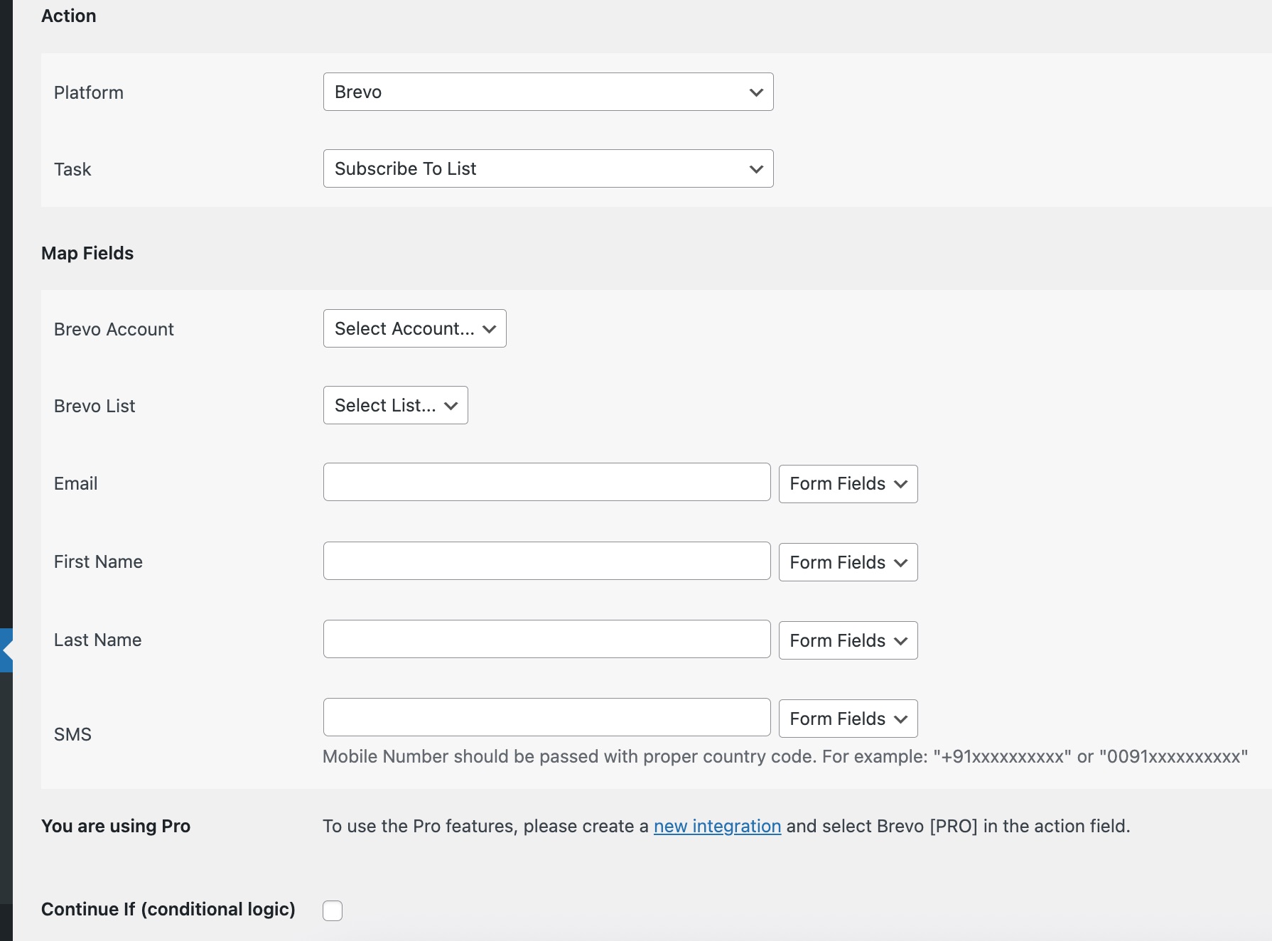The width and height of the screenshot is (1272, 941).
Task: Click the Action heading
Action: click(68, 16)
